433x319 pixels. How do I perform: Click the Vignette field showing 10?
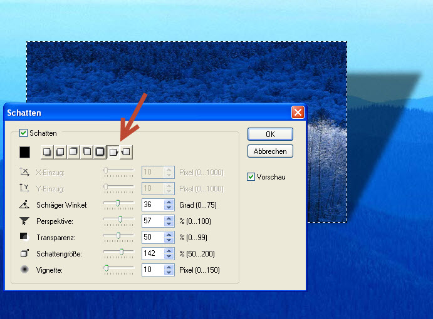pyautogui.click(x=153, y=270)
